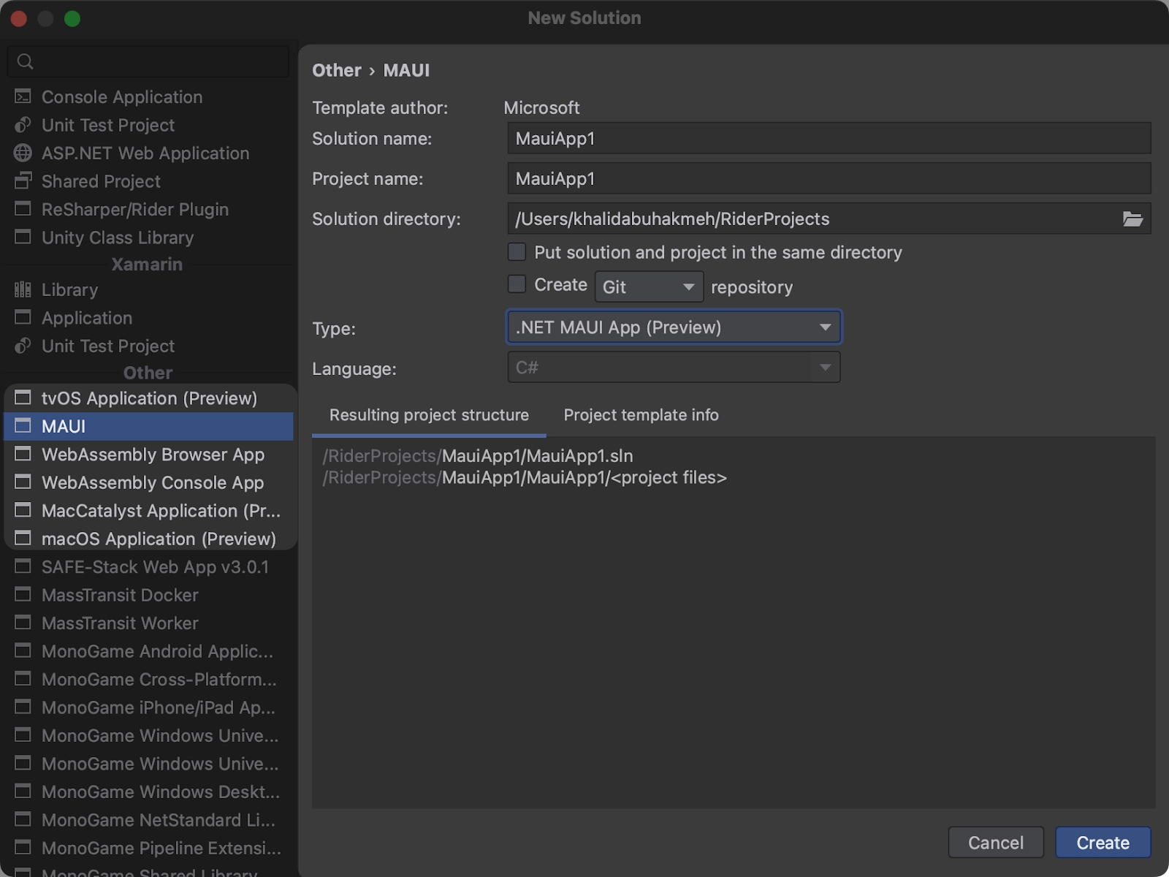Select the Console Application template icon
Image resolution: width=1169 pixels, height=877 pixels.
[23, 96]
